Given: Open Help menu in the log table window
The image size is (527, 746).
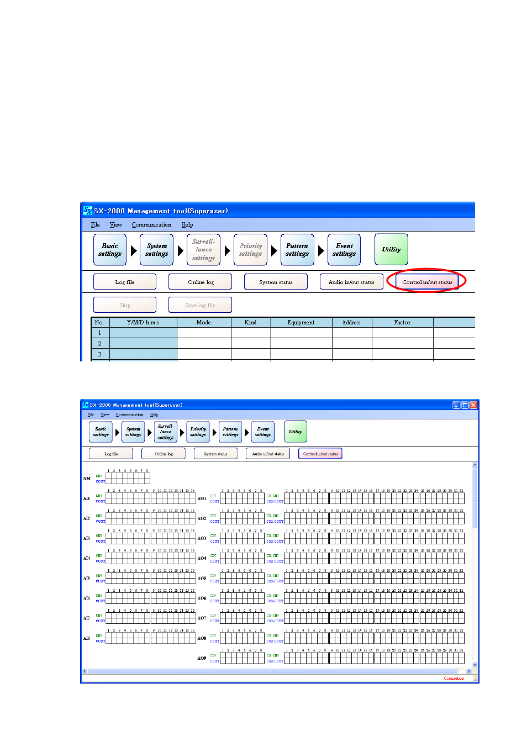Looking at the screenshot, I should coord(187,225).
